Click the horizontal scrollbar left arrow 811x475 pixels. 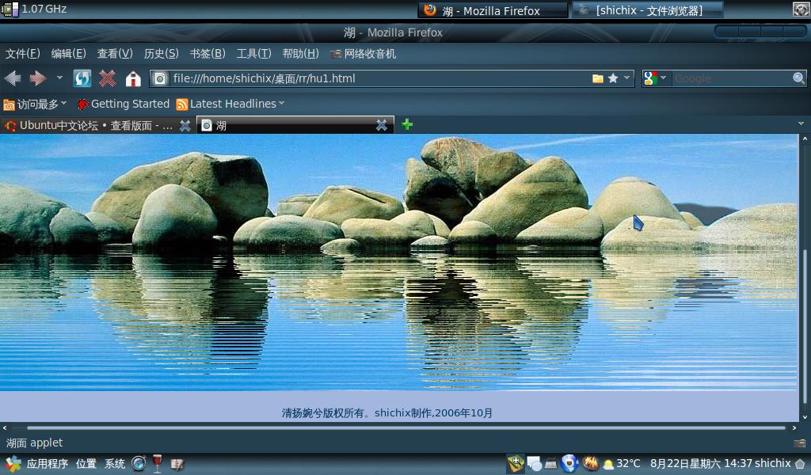tap(5, 428)
